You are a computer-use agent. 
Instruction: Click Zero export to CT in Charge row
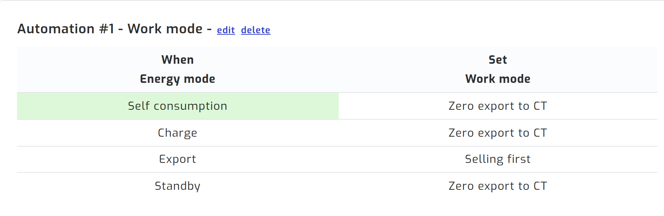tap(498, 133)
